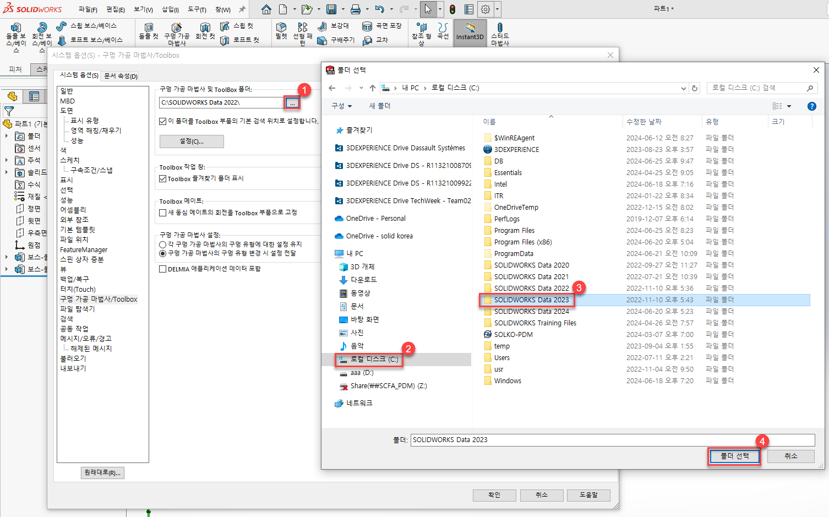Open the view mode dropdown arrow
The width and height of the screenshot is (829, 517).
click(x=789, y=106)
